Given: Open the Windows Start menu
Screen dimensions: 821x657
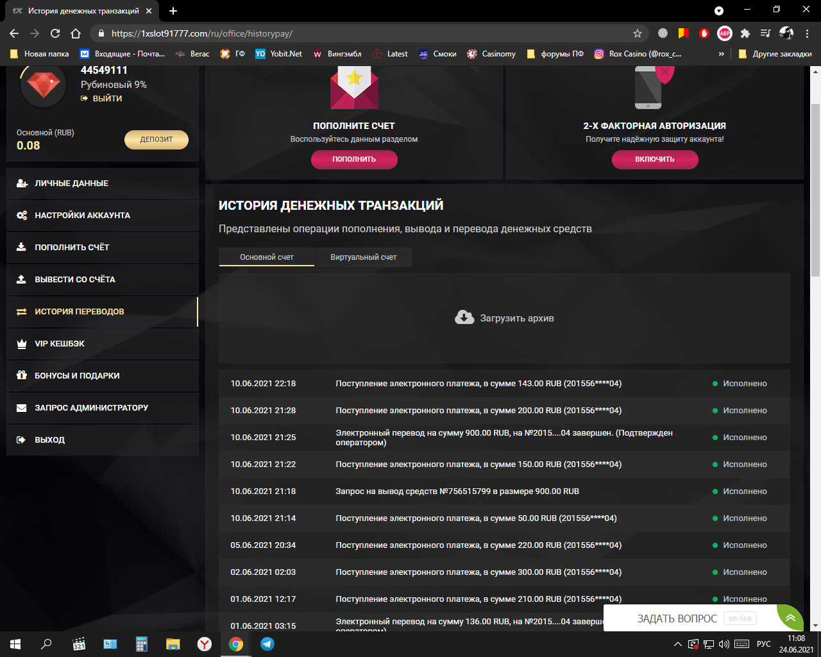Looking at the screenshot, I should (15, 644).
